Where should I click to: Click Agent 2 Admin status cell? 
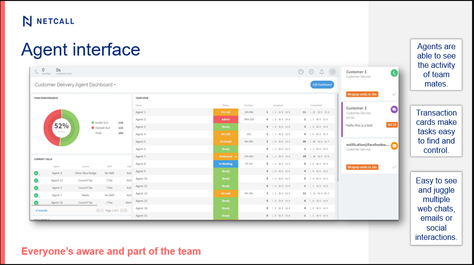(225, 119)
